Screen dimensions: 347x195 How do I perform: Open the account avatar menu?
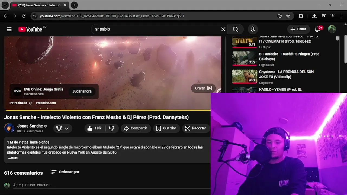[332, 29]
